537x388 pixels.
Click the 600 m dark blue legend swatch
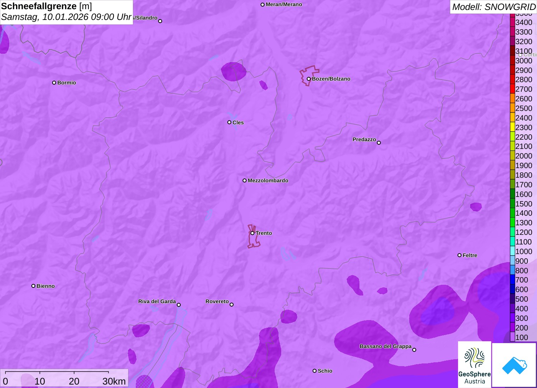click(512, 289)
